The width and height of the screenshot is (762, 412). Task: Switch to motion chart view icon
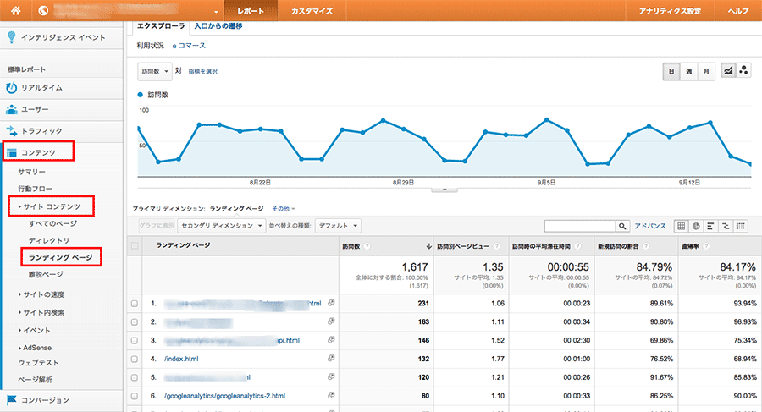pos(743,71)
